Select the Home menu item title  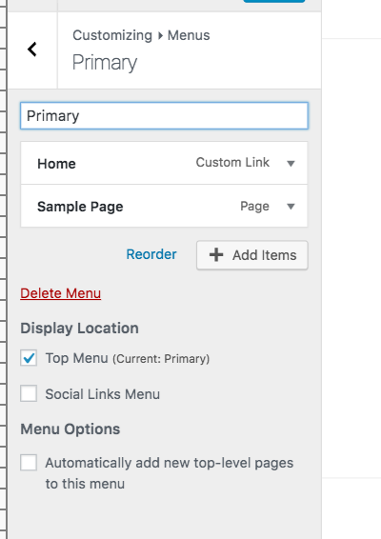[x=56, y=164]
